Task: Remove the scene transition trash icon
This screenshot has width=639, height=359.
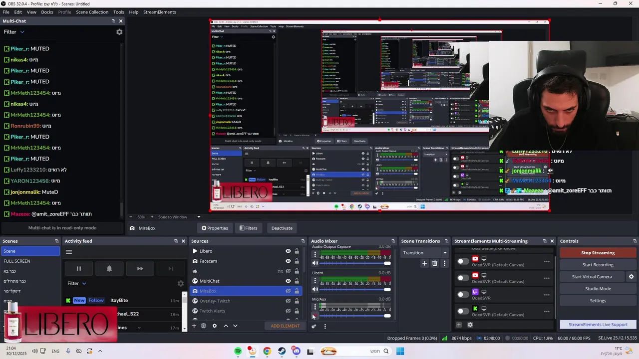Action: [435, 263]
